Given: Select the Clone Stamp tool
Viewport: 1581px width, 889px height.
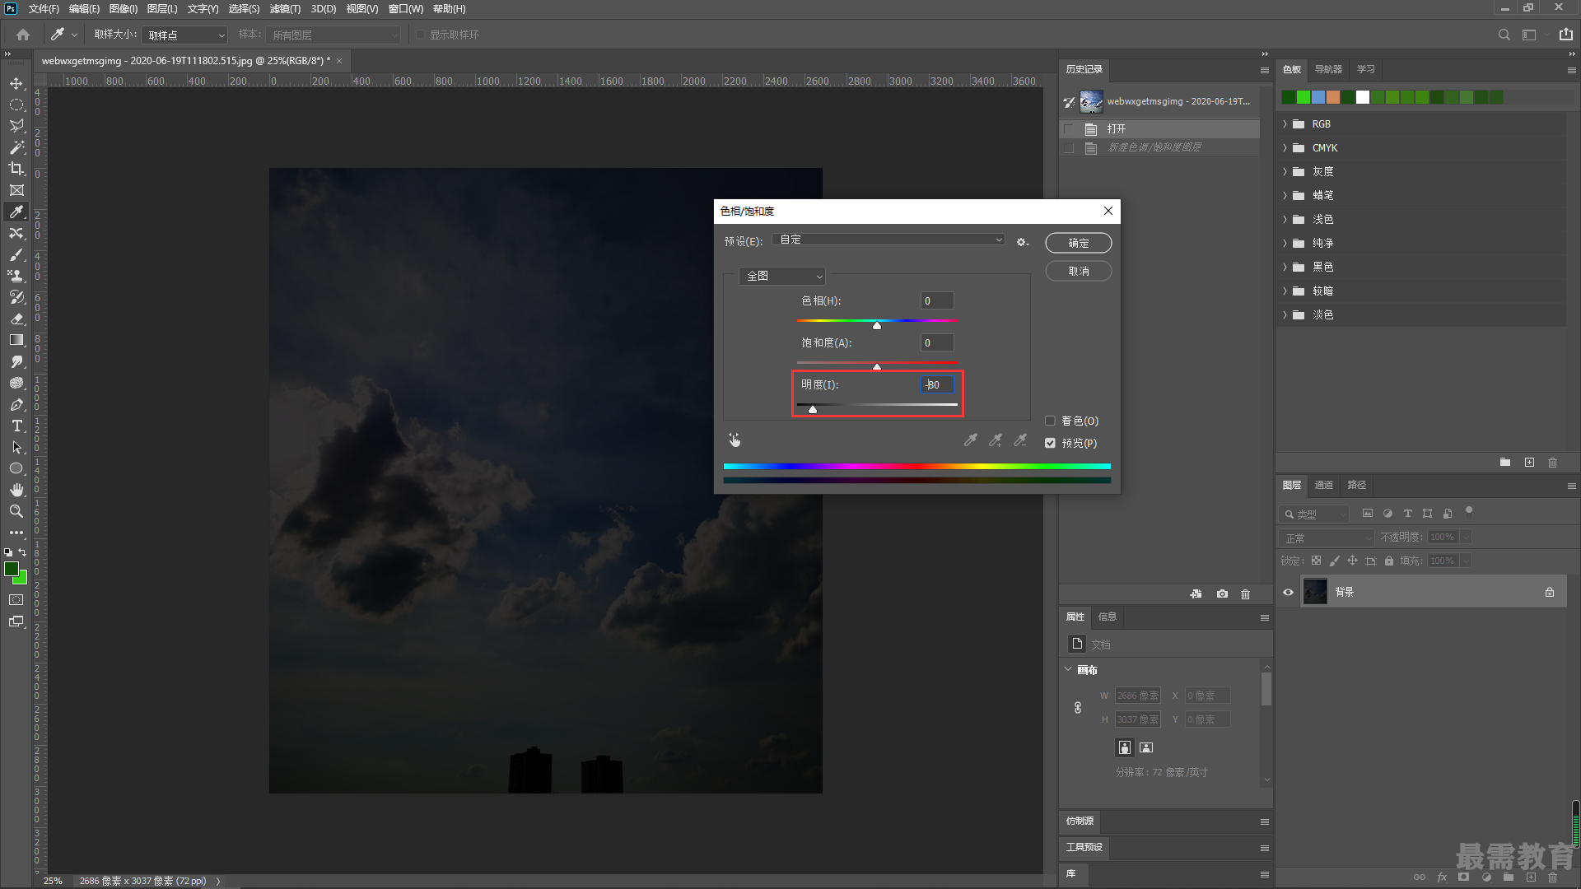Looking at the screenshot, I should point(16,276).
